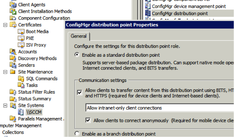
Task: Click the Client Installation Methods icon
Action: point(13,11)
